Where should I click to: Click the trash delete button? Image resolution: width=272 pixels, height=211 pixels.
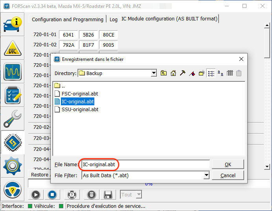click(x=92, y=195)
